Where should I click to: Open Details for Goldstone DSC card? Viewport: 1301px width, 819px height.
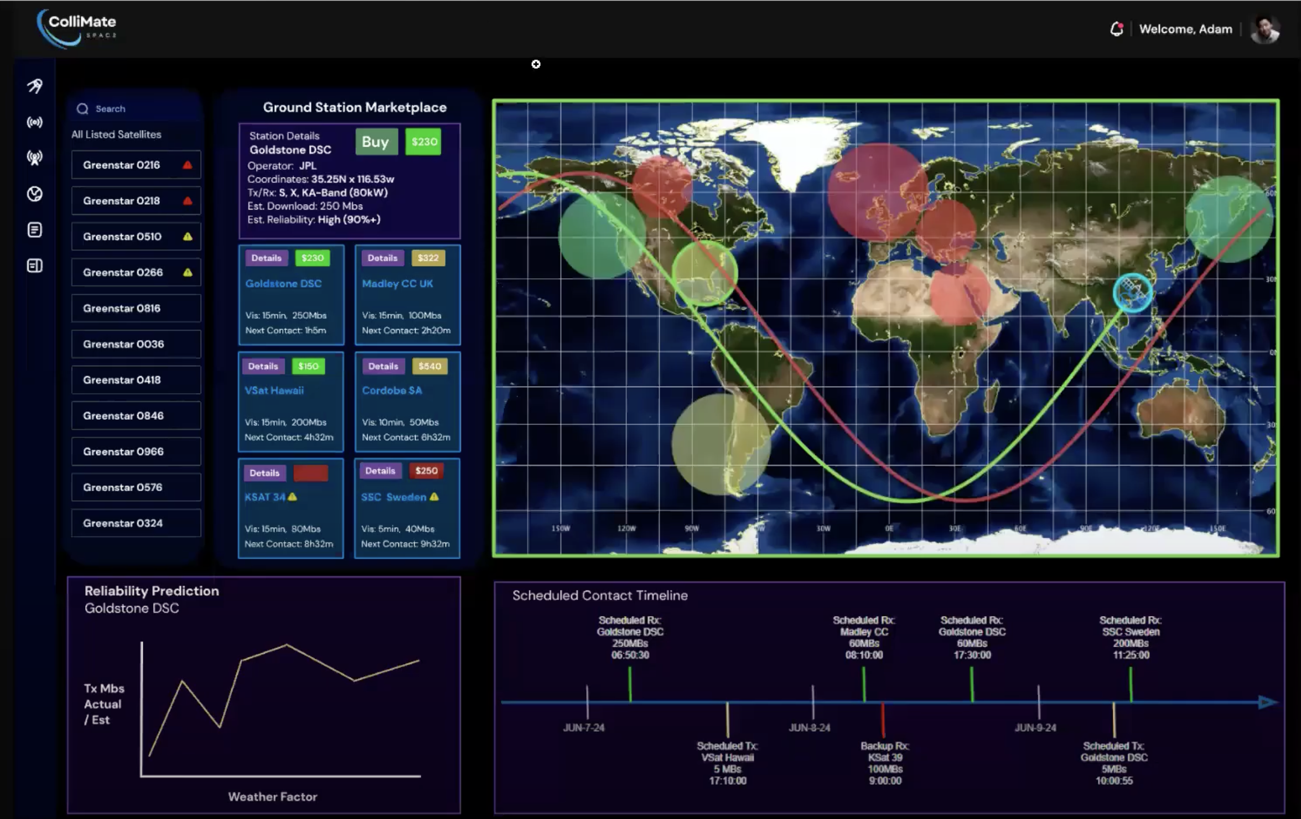[x=266, y=258]
